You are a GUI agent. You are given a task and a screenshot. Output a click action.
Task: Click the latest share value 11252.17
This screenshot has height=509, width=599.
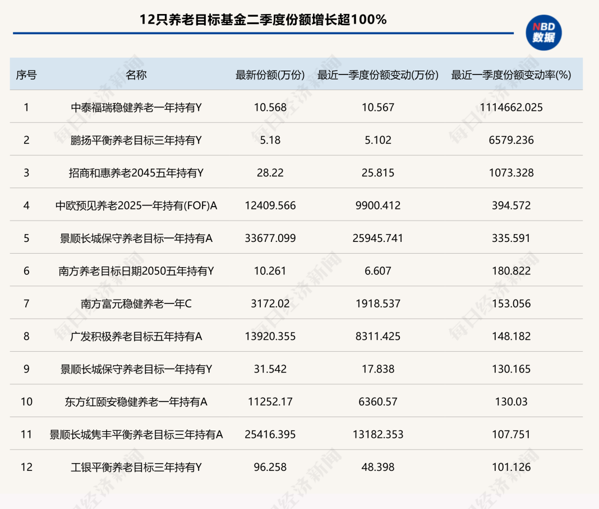coord(270,402)
